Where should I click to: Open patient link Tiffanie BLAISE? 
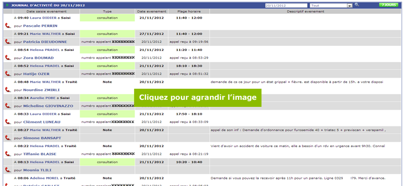(x=39, y=154)
